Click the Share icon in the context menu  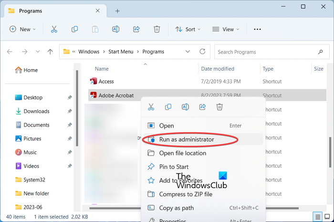(x=202, y=107)
